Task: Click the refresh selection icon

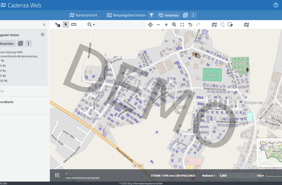Action: click(222, 25)
